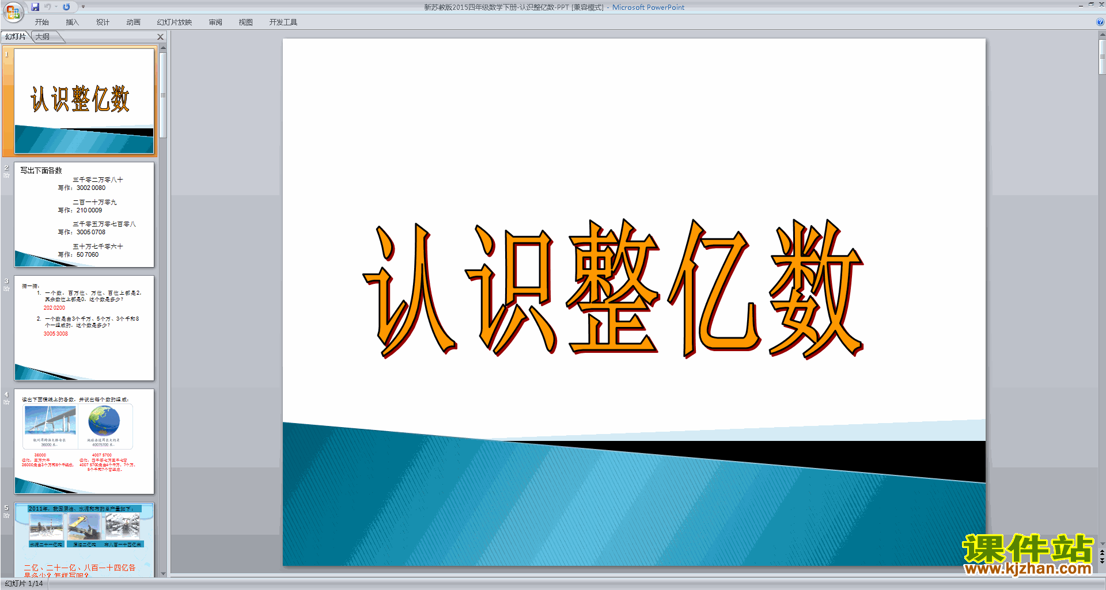Open the 开始 ribbon tab
The image size is (1106, 590).
click(42, 22)
